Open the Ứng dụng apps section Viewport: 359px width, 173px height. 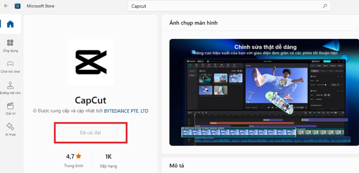[10, 46]
